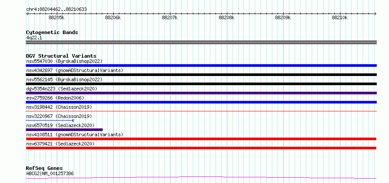Click the purple bar for dgv5354n223
Image resolution: width=389 pixels, height=183 pixels.
pos(201,93)
